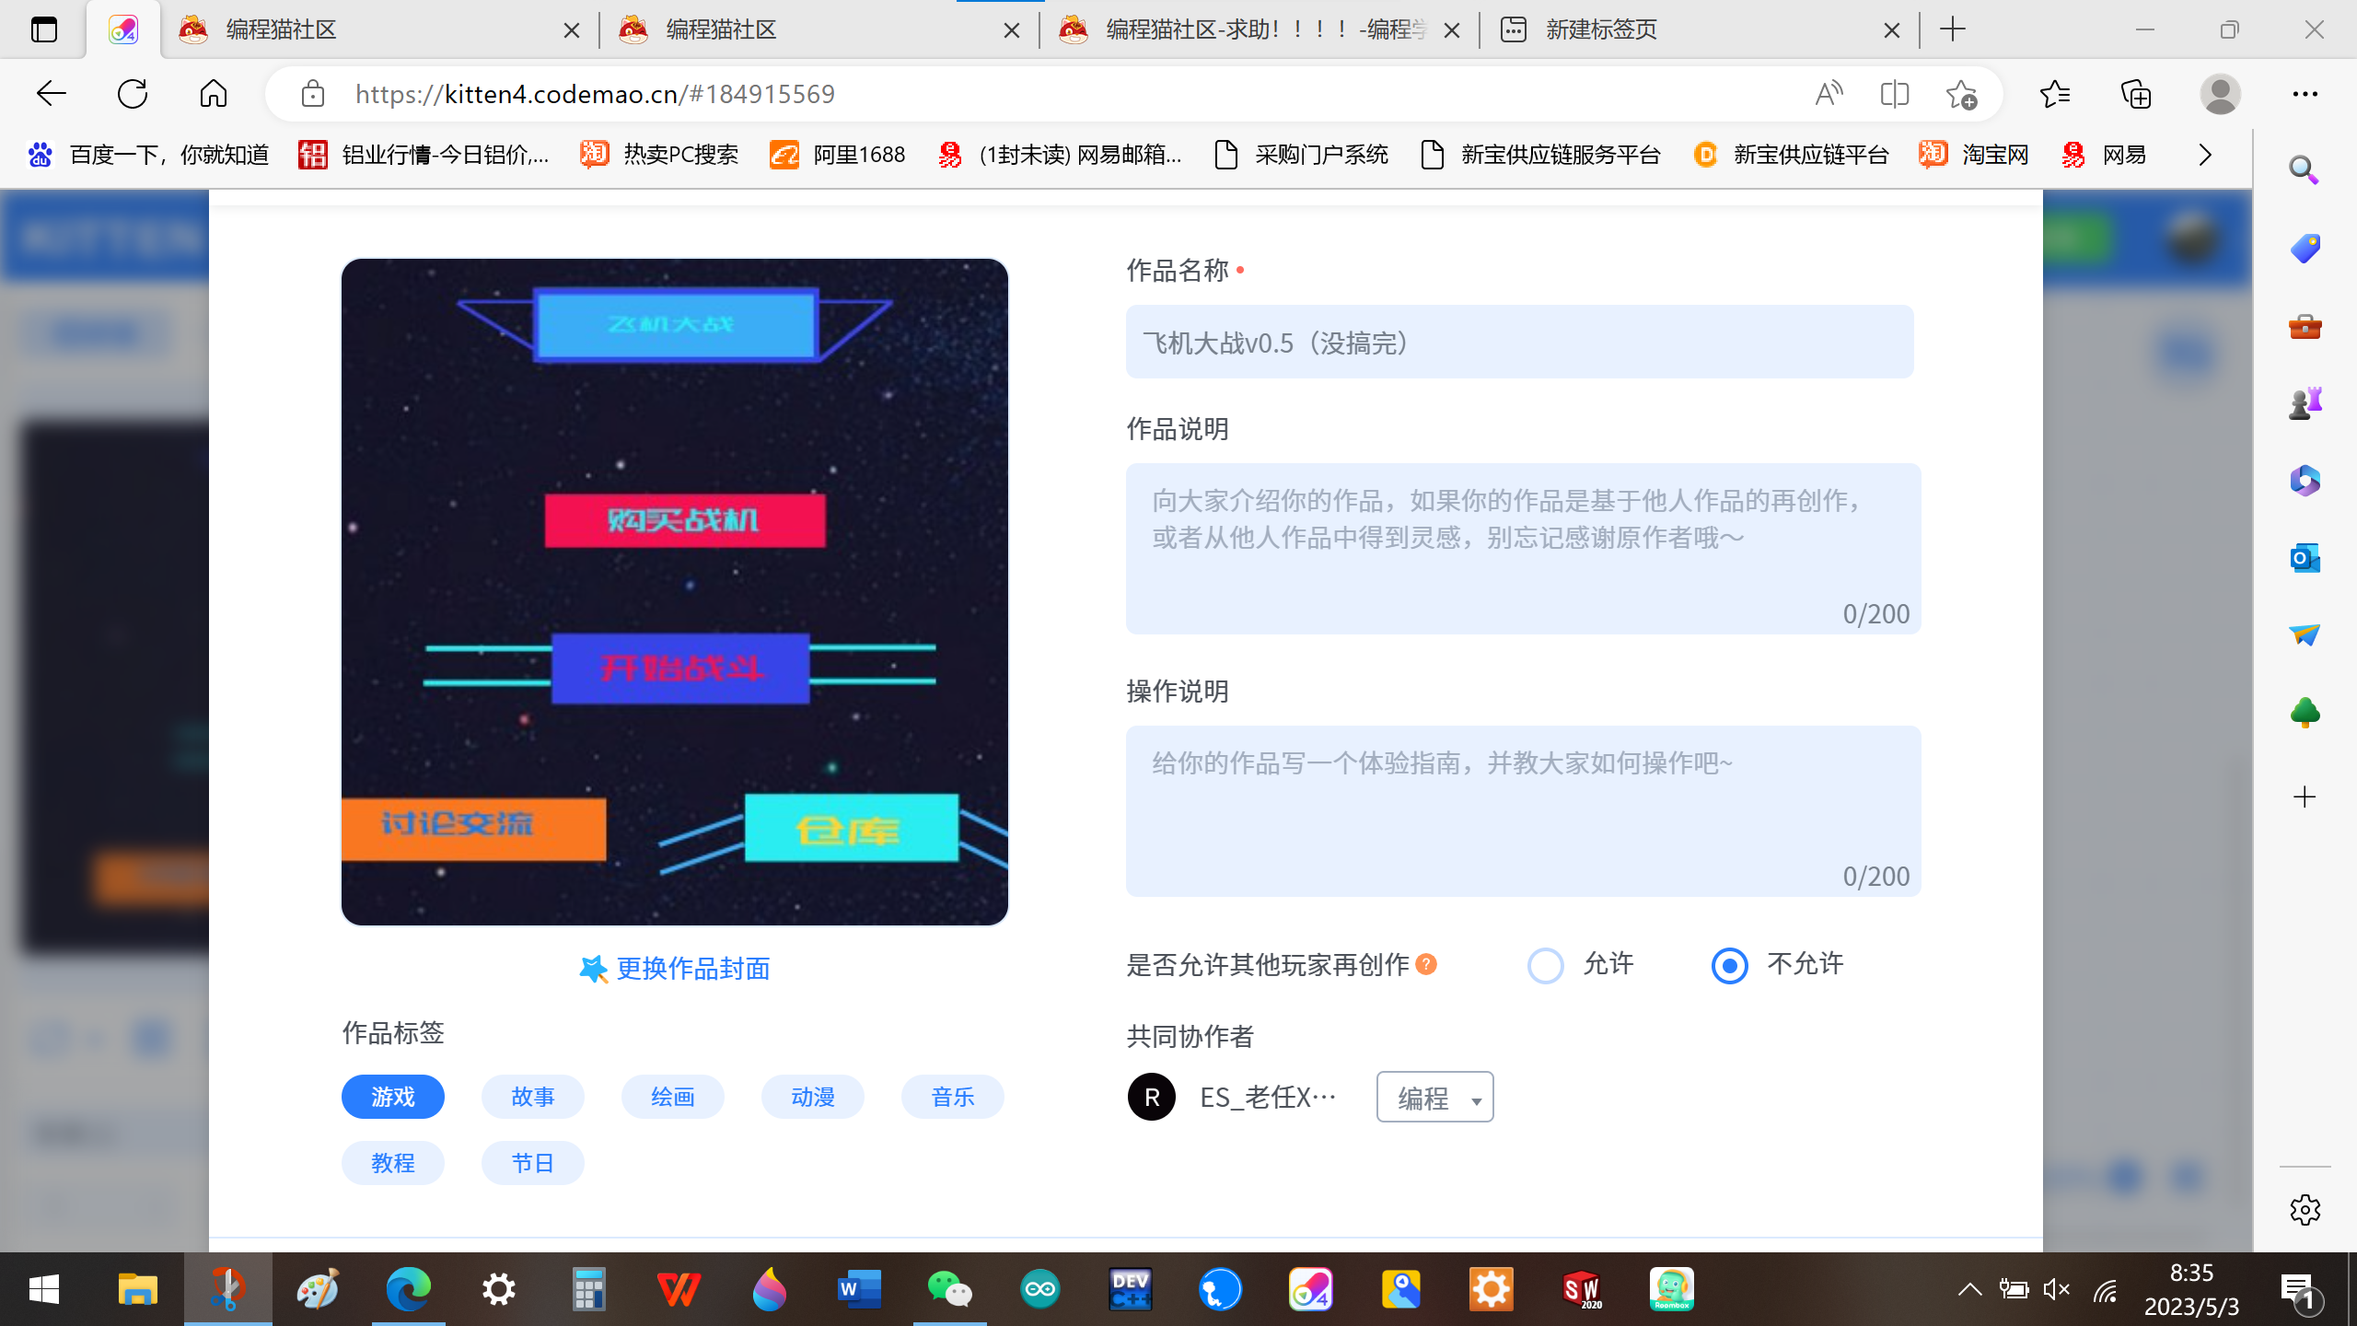Screen dimensions: 2357x1326
Task: Open the Edge settings and more menu
Action: [x=2305, y=94]
